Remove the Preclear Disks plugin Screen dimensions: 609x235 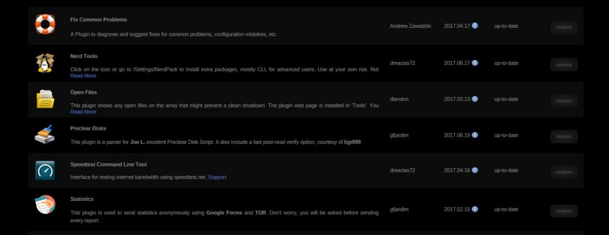[563, 137]
